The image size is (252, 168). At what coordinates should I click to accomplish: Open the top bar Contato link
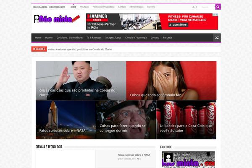point(122,7)
